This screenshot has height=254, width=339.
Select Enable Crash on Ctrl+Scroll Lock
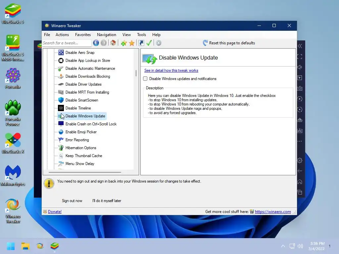91,124
